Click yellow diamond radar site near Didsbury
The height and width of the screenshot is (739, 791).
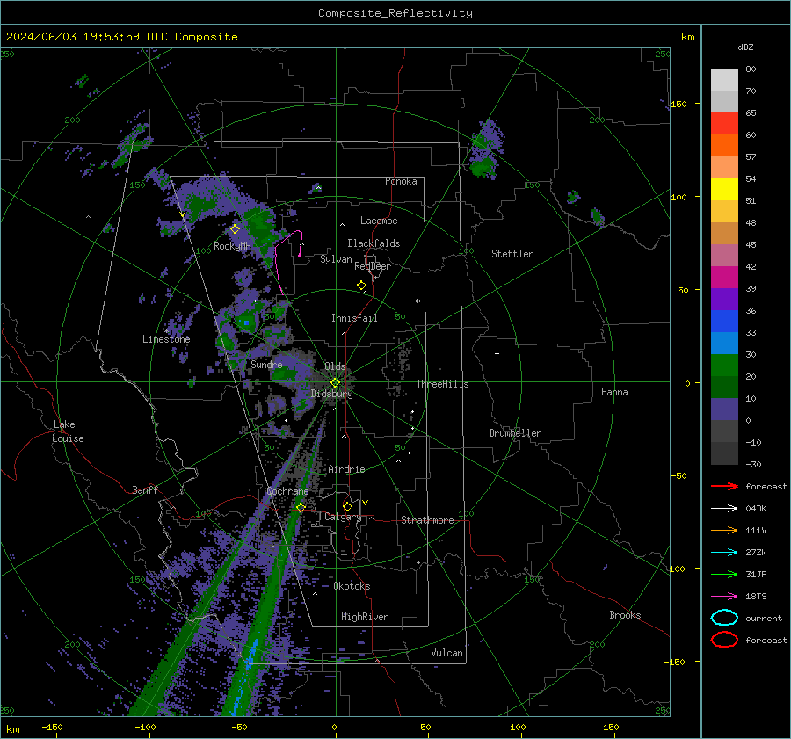335,383
